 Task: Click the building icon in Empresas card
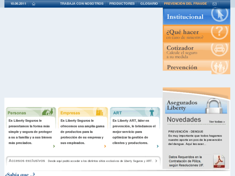pyautogui.click(x=99, y=112)
